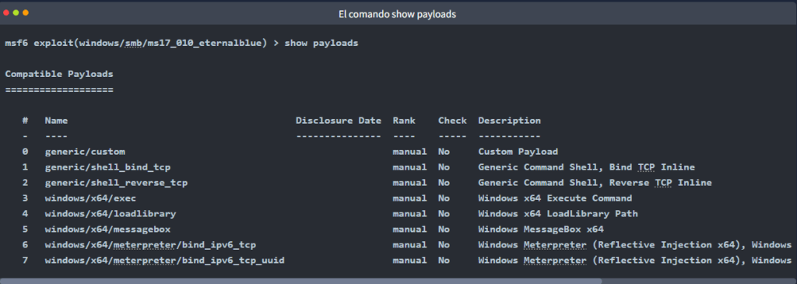Click the orange window dot

[26, 12]
